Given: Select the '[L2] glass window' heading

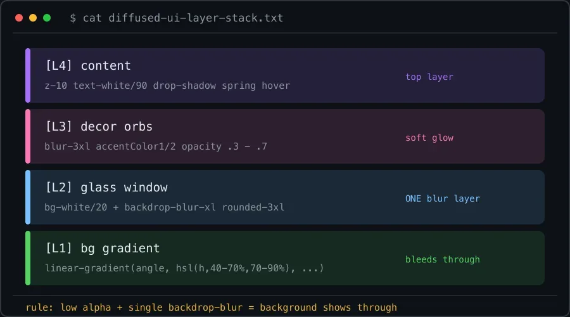Looking at the screenshot, I should 106,187.
